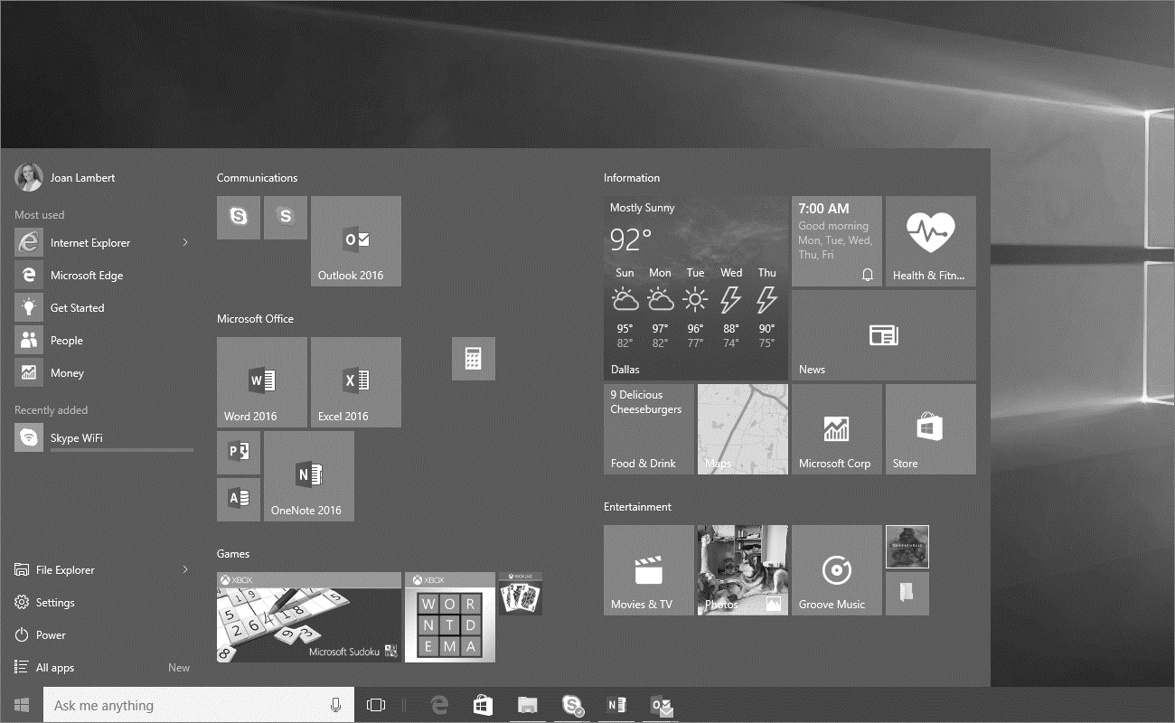Open the Solitaire cards tile in Games
Viewport: 1175px width, 723px height.
point(521,594)
